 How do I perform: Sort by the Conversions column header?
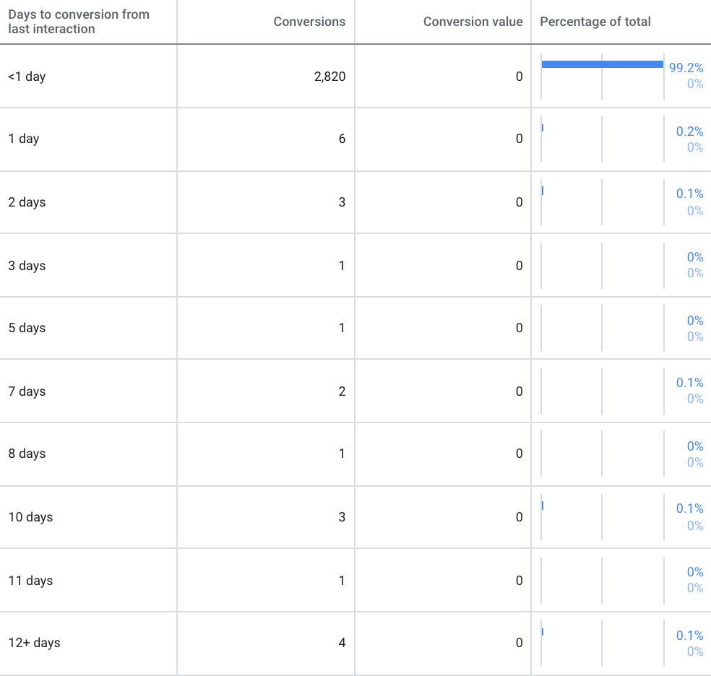[x=309, y=22]
